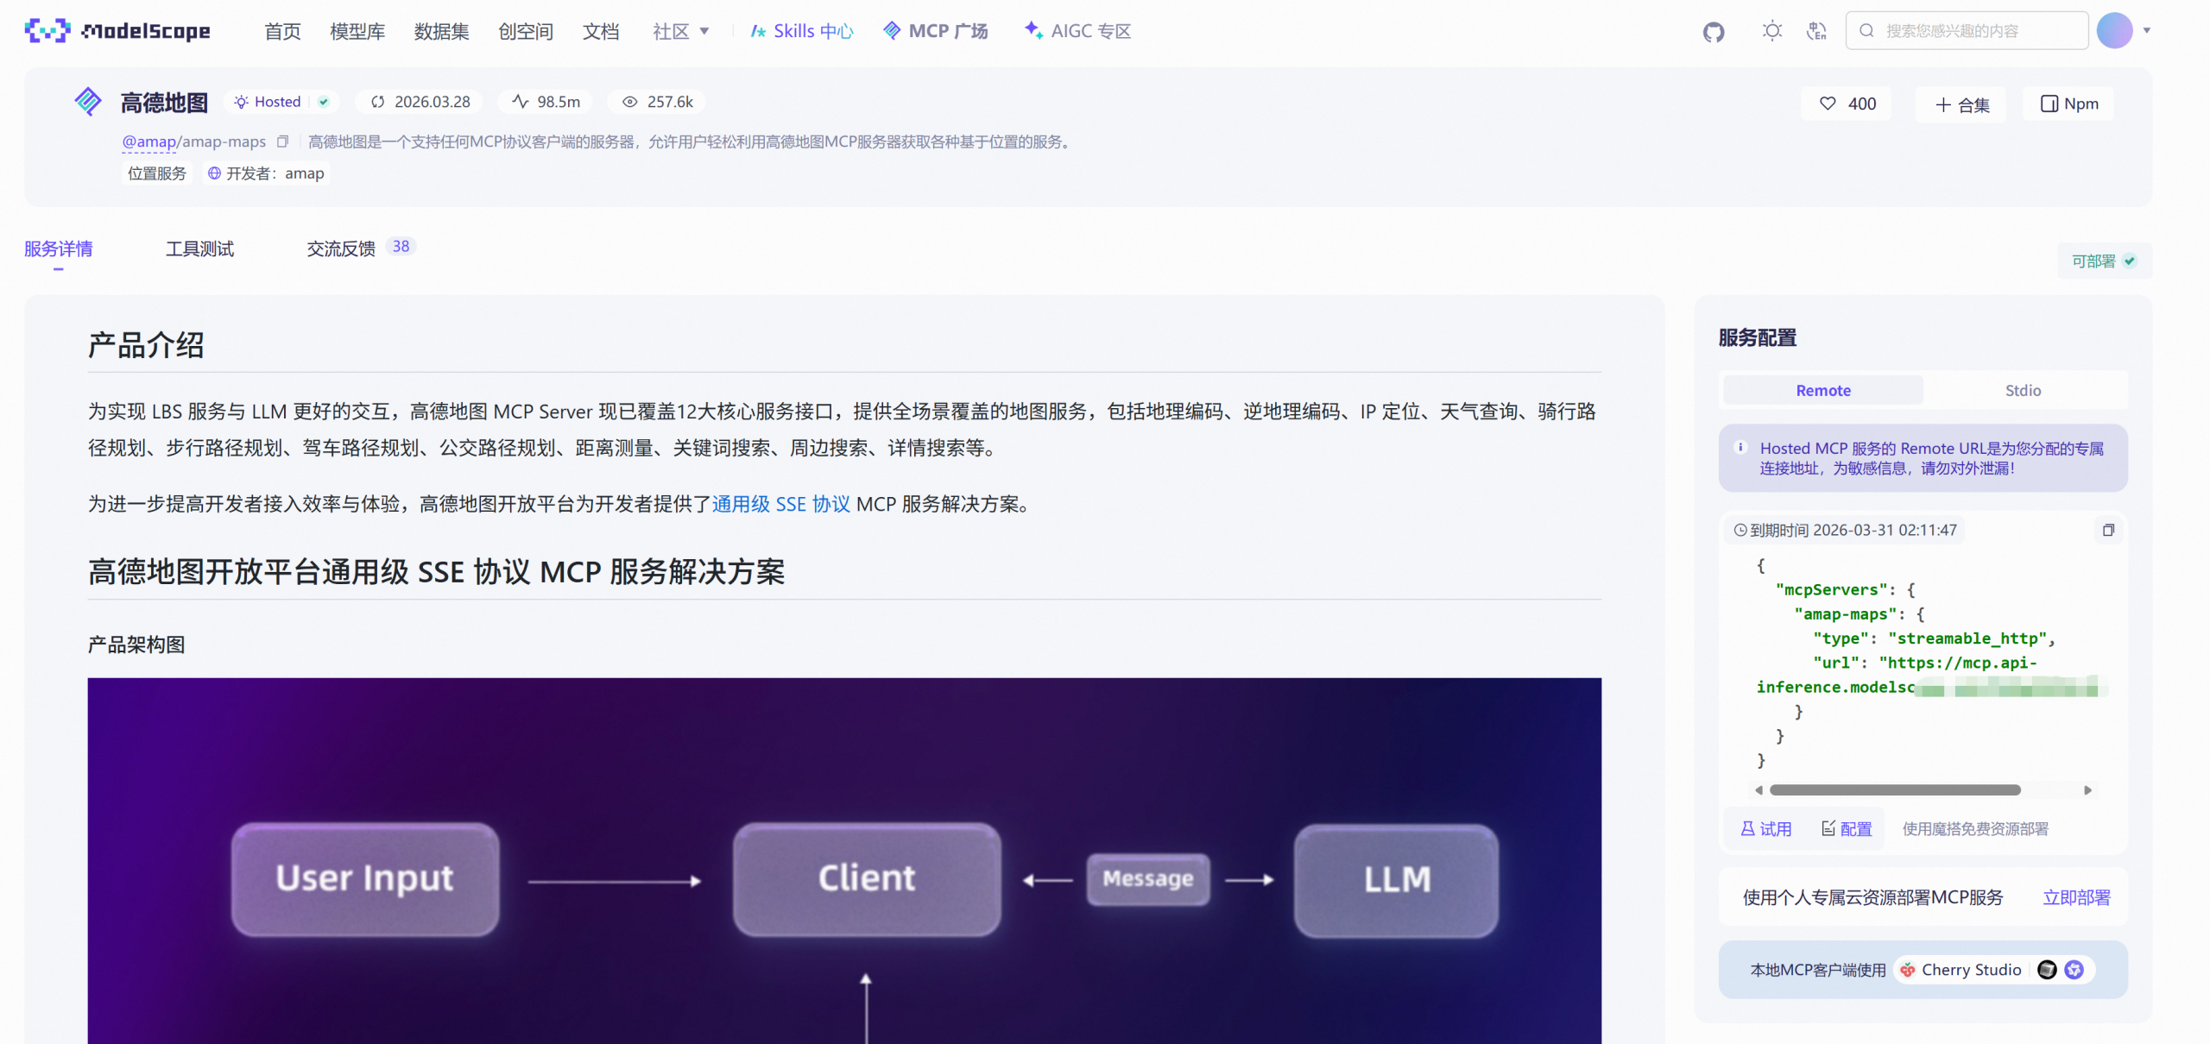Viewport: 2210px width, 1044px height.
Task: Copy the mcpServers JSON configuration
Action: 2107,530
